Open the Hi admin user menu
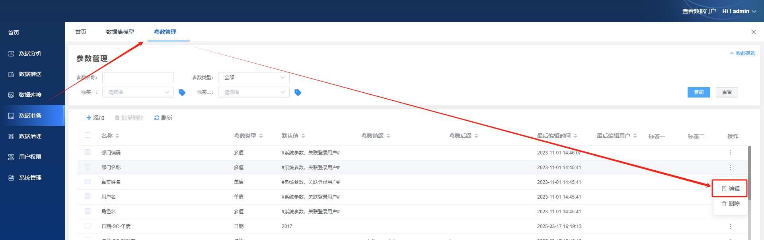 pyautogui.click(x=739, y=11)
